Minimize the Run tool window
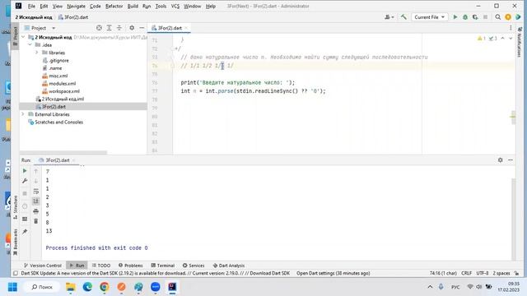The height and width of the screenshot is (296, 527). coord(511,160)
